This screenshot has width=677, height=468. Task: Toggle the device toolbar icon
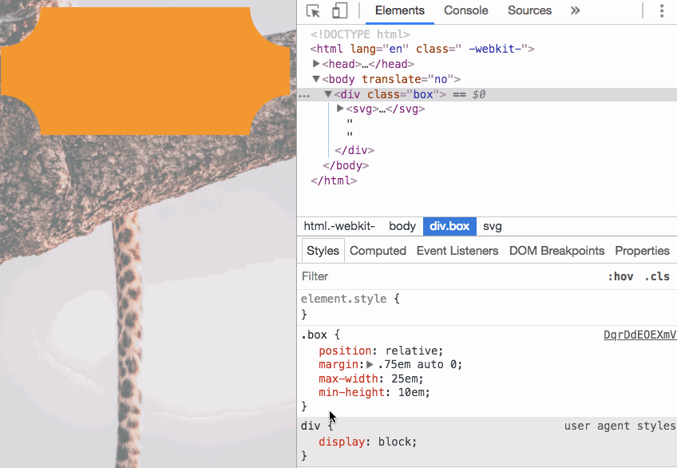pyautogui.click(x=340, y=11)
